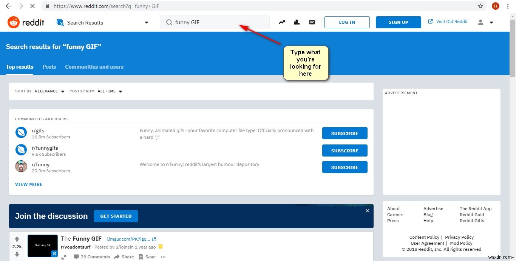Switch to Communities and users tab

coord(94,67)
